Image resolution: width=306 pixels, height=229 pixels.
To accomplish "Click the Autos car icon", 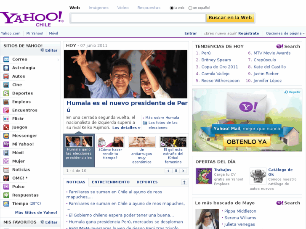I will 6,76.
